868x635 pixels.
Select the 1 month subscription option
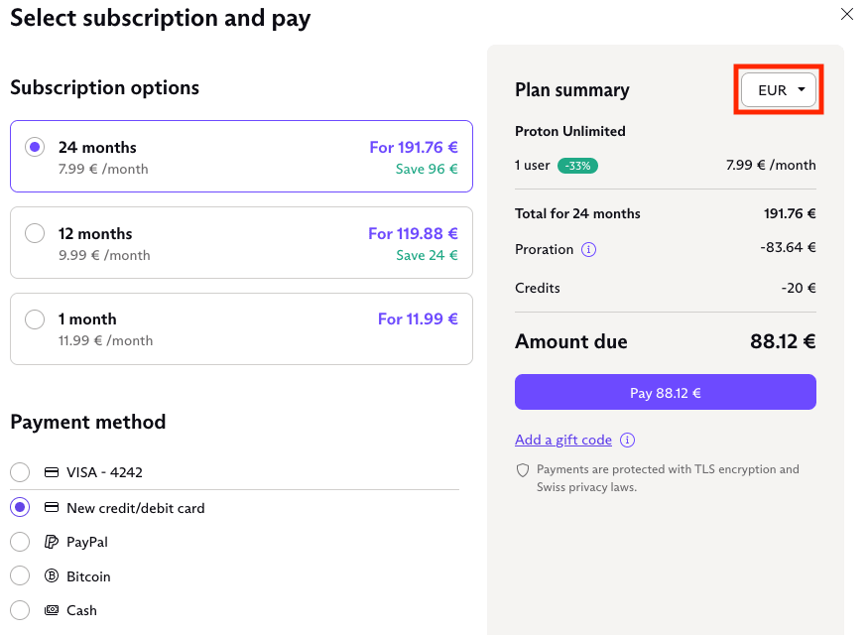pyautogui.click(x=241, y=328)
